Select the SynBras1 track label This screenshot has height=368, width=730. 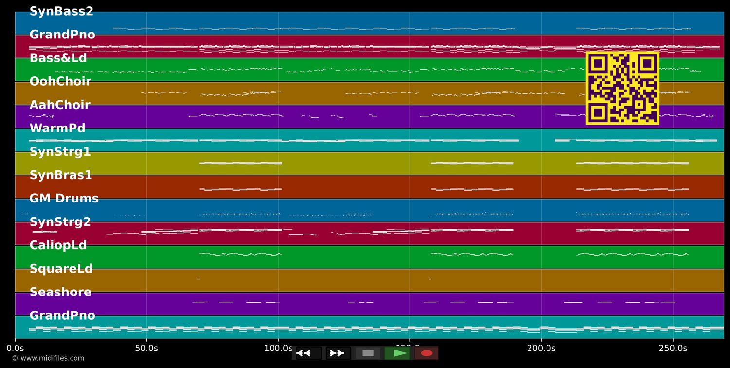[61, 175]
